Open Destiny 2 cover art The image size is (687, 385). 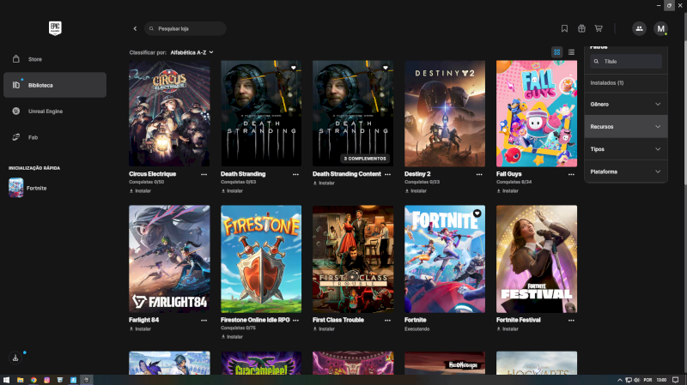tap(445, 113)
